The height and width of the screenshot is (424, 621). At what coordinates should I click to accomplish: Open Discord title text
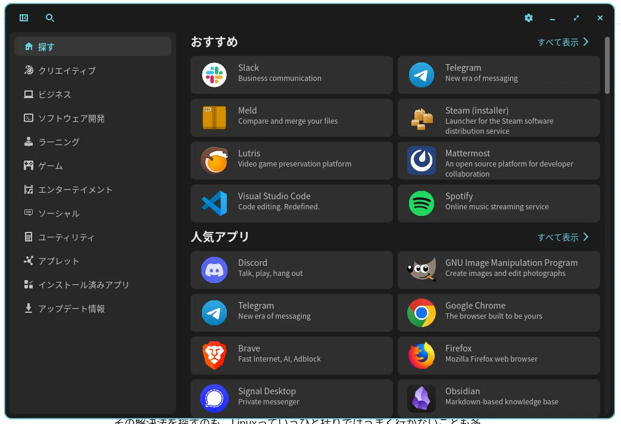[x=252, y=263]
